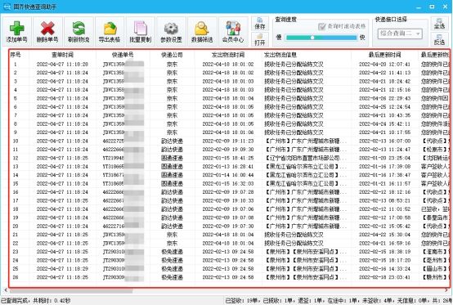Click the 反选 invert selection button
The height and width of the screenshot is (305, 453).
(x=439, y=39)
